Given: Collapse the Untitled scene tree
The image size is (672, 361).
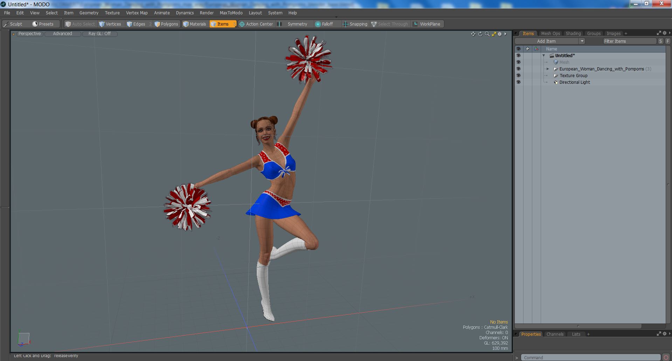Looking at the screenshot, I should click(544, 55).
